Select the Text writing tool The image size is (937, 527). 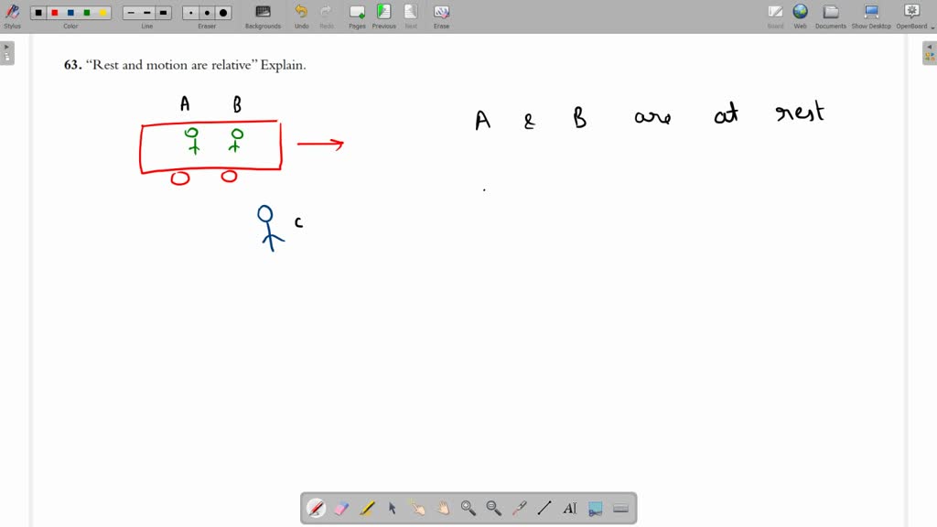[570, 508]
